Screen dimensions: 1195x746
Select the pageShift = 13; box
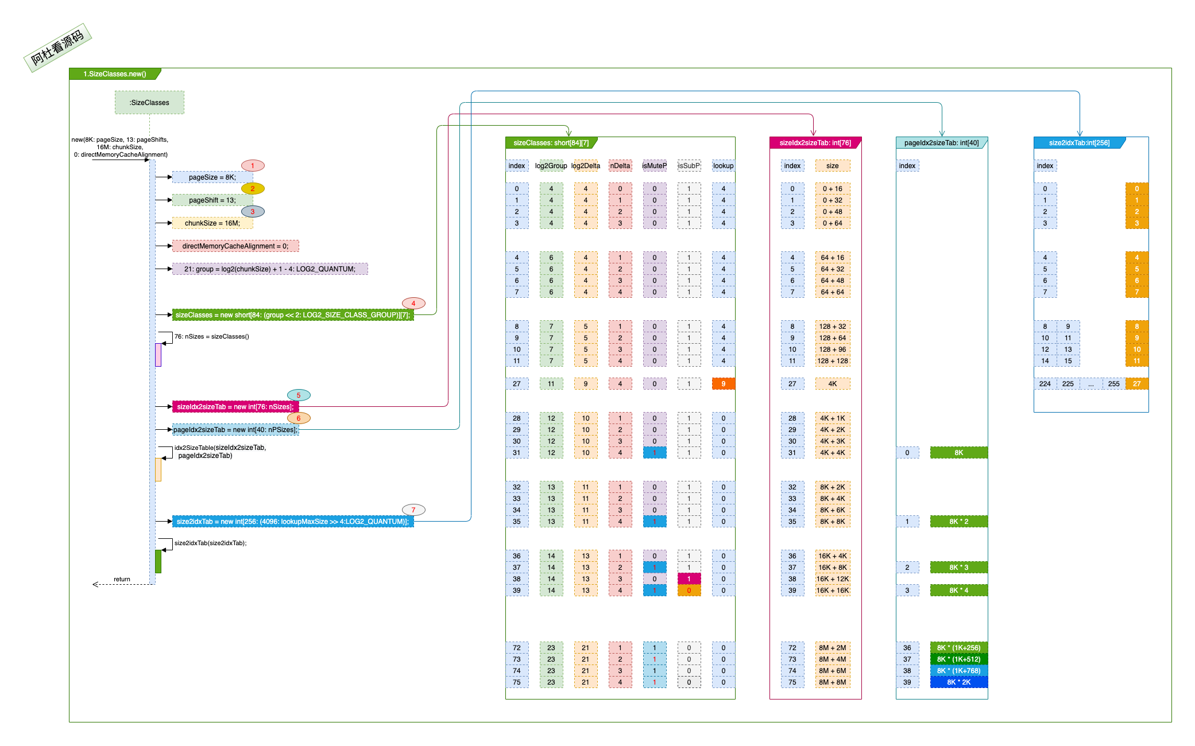[x=212, y=200]
